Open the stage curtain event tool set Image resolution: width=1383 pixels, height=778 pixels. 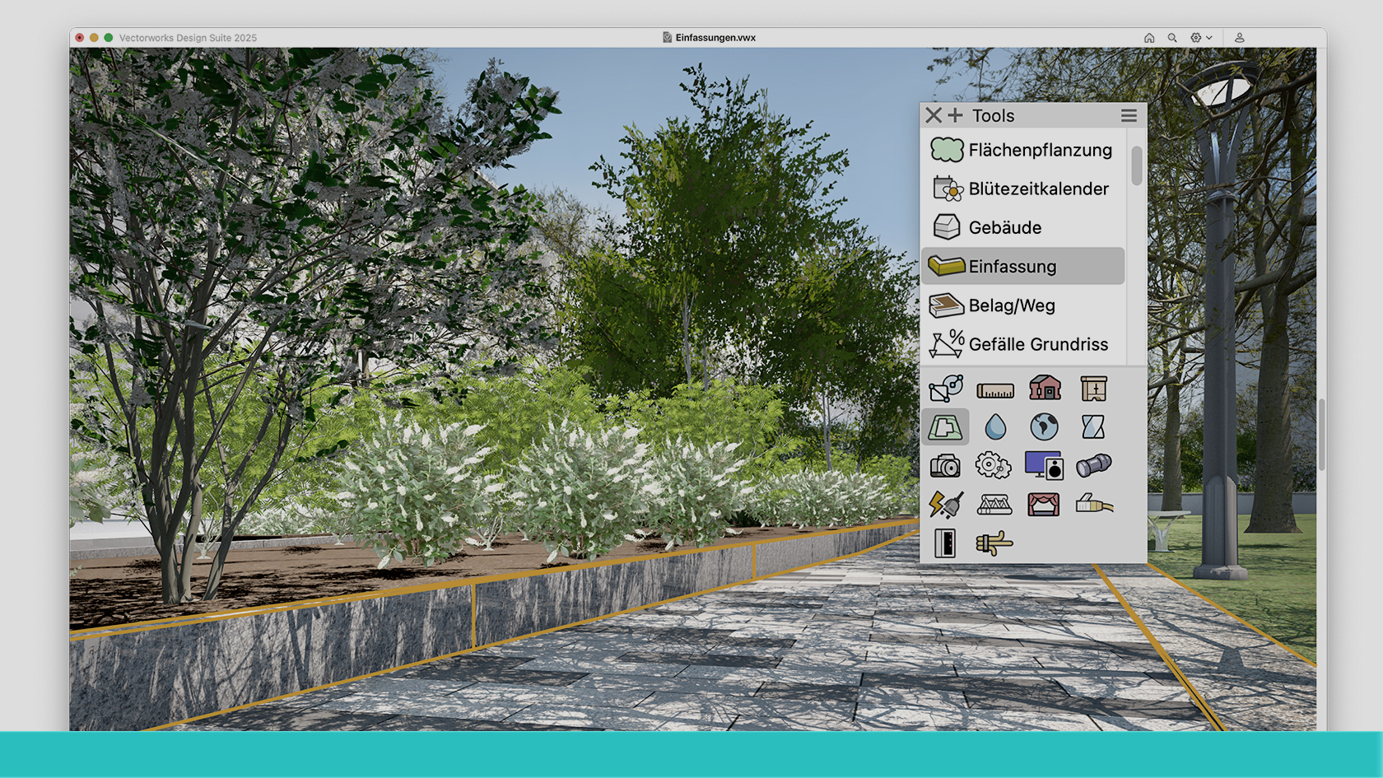(1044, 504)
